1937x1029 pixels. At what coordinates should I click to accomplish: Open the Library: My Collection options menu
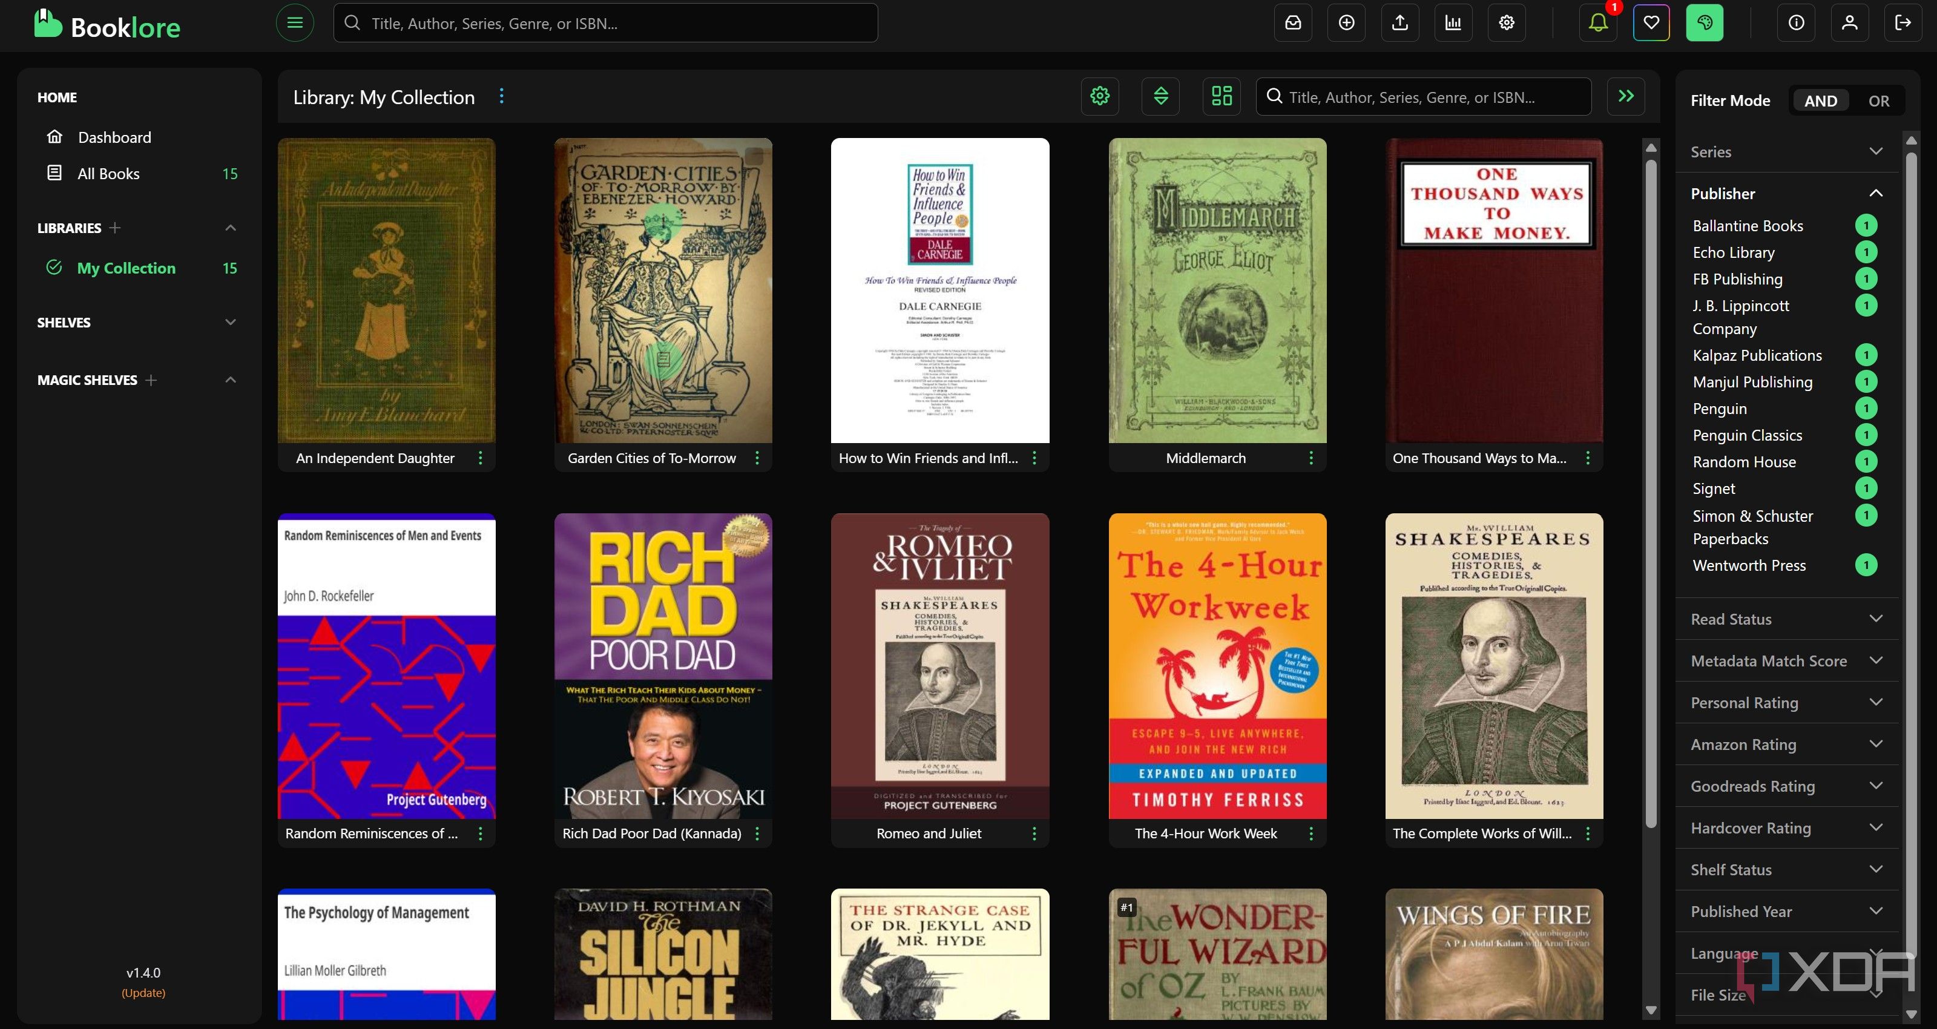point(502,96)
